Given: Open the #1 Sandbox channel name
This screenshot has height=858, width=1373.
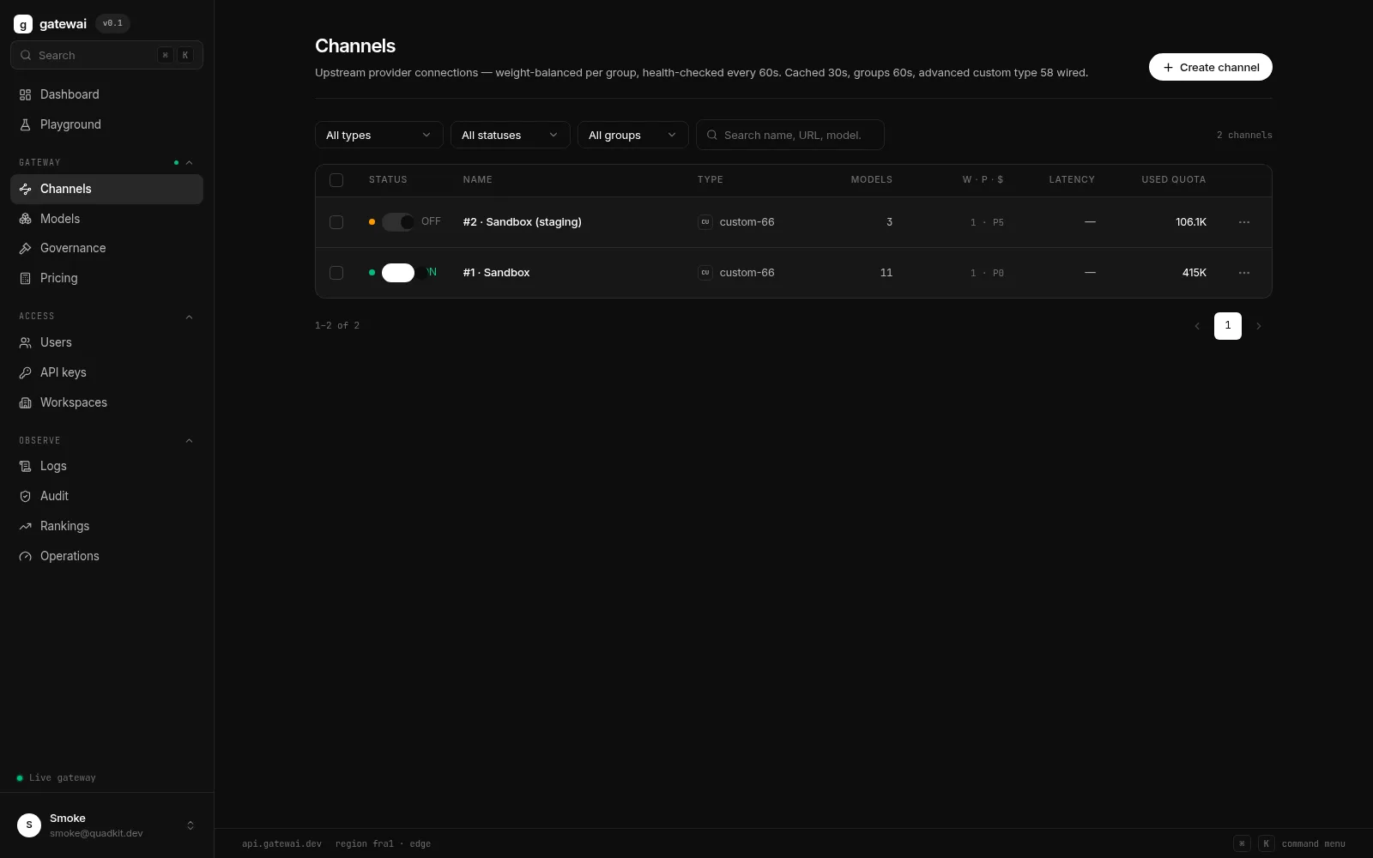Looking at the screenshot, I should coord(496,273).
